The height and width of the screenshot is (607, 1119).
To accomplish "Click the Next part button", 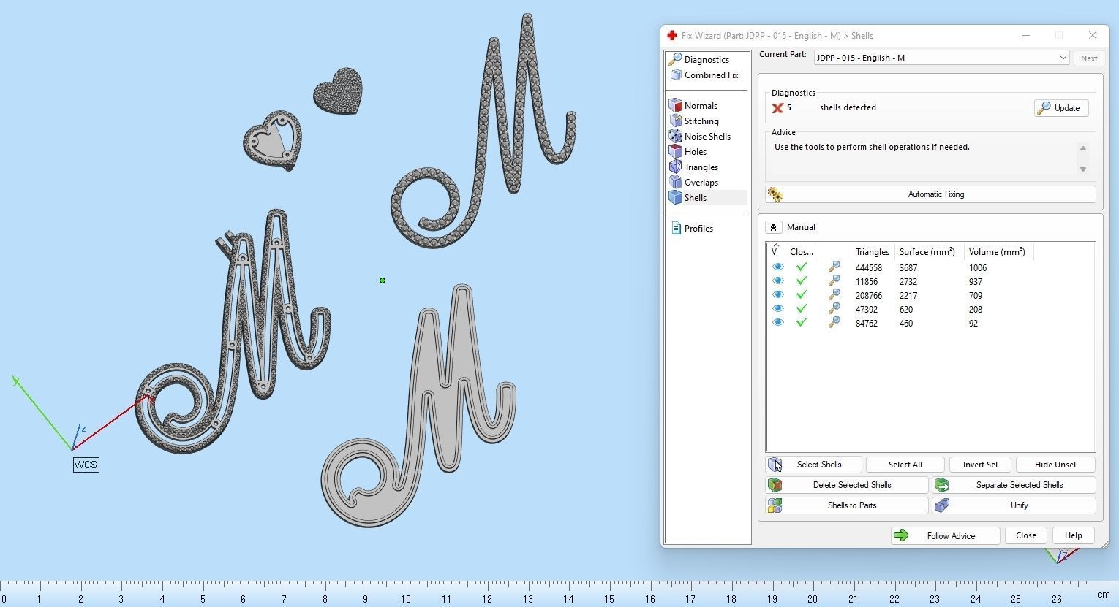I will click(x=1089, y=58).
